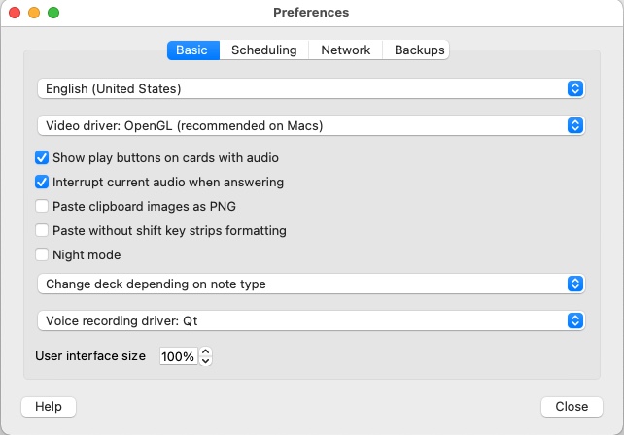Click the User interface size 100% field
This screenshot has height=435, width=624.
point(178,356)
